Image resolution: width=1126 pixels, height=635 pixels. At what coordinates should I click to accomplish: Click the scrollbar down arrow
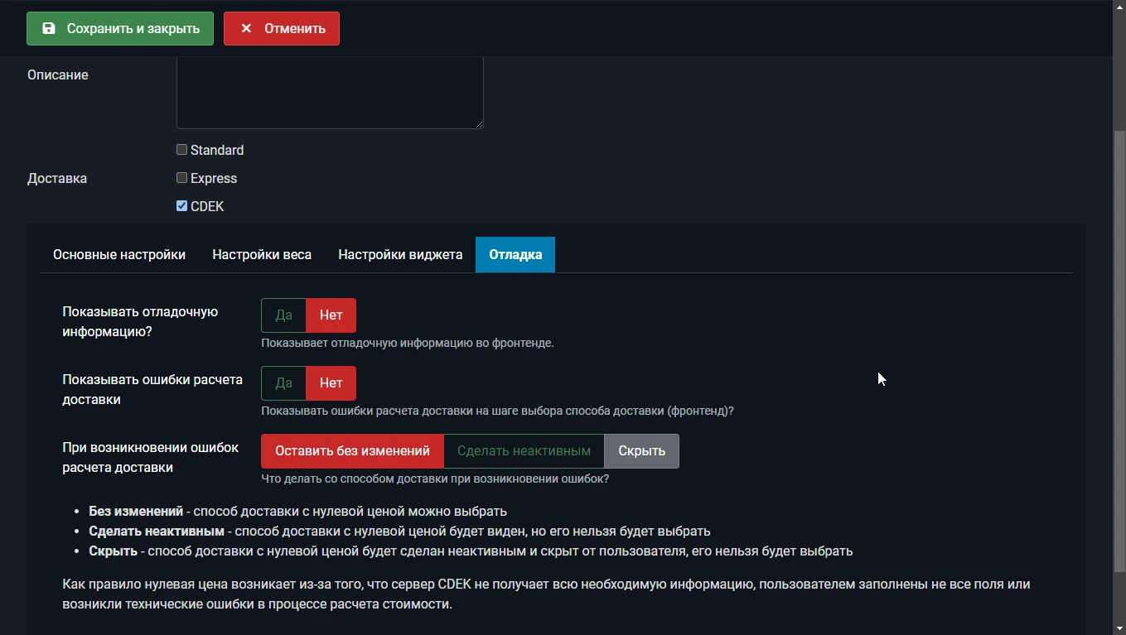[x=1119, y=628]
